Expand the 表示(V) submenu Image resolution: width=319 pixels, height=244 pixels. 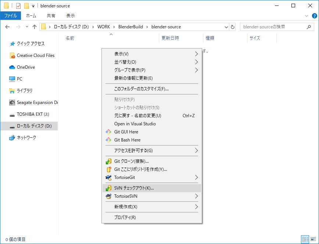coord(196,54)
